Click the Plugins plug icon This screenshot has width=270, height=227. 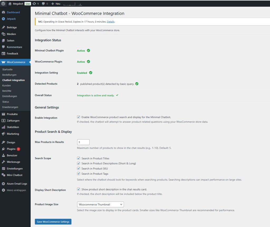(3, 149)
